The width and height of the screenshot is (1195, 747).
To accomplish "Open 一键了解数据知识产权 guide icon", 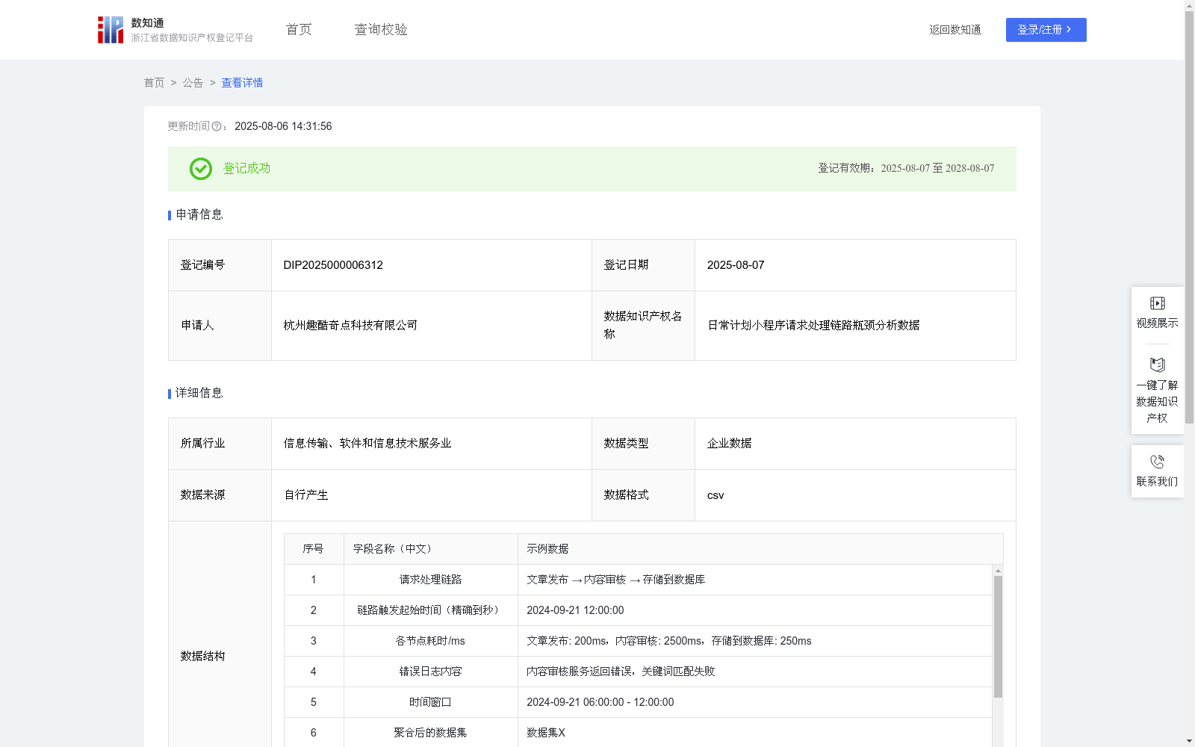I will (x=1157, y=365).
